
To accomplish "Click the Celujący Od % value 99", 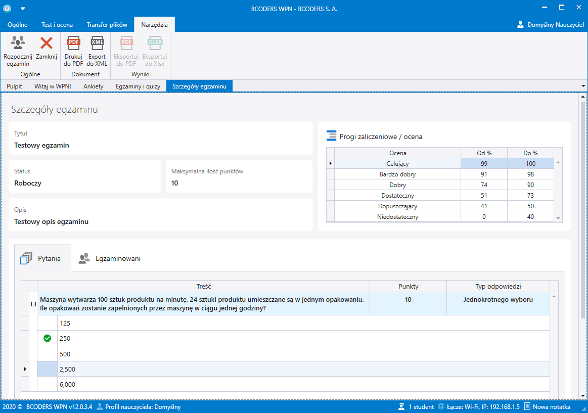I will pos(484,163).
